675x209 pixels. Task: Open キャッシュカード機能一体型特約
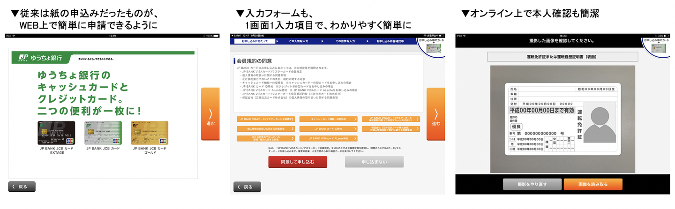click(328, 119)
